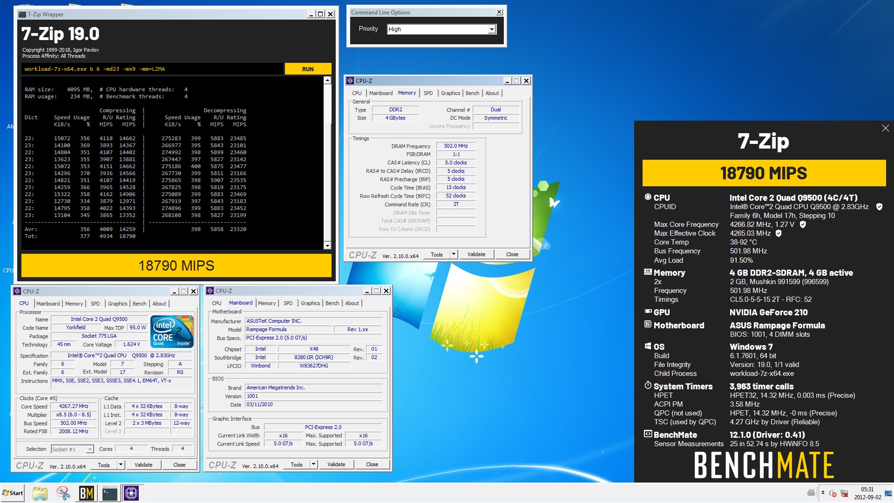
Task: Click the 18790 MIPS yellow result bar in 7-Zip Wrapper
Action: (176, 265)
